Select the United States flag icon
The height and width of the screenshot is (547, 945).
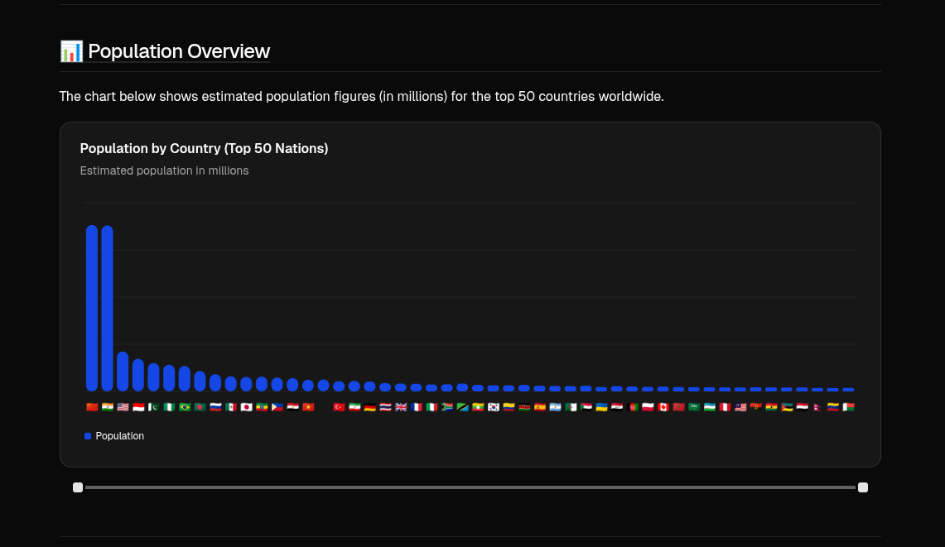123,406
